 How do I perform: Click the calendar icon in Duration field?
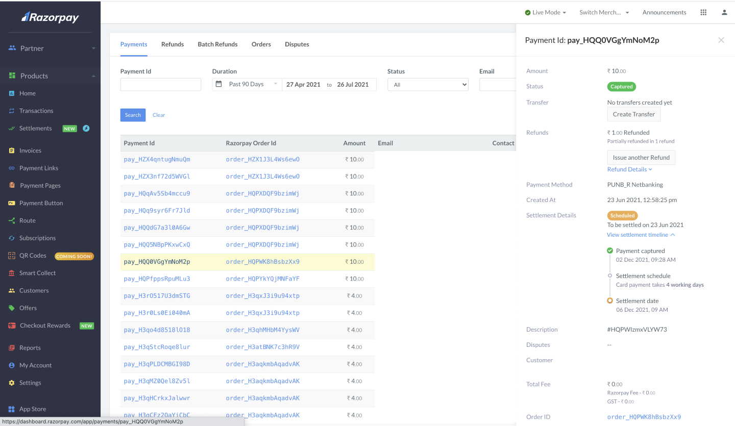(x=218, y=84)
